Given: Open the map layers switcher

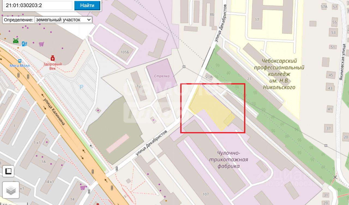Looking at the screenshot, I should 11,191.
